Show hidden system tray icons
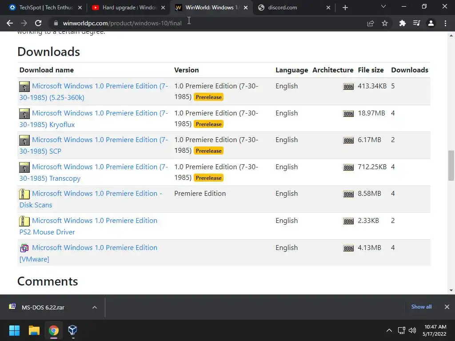This screenshot has width=455, height=341. 389,330
